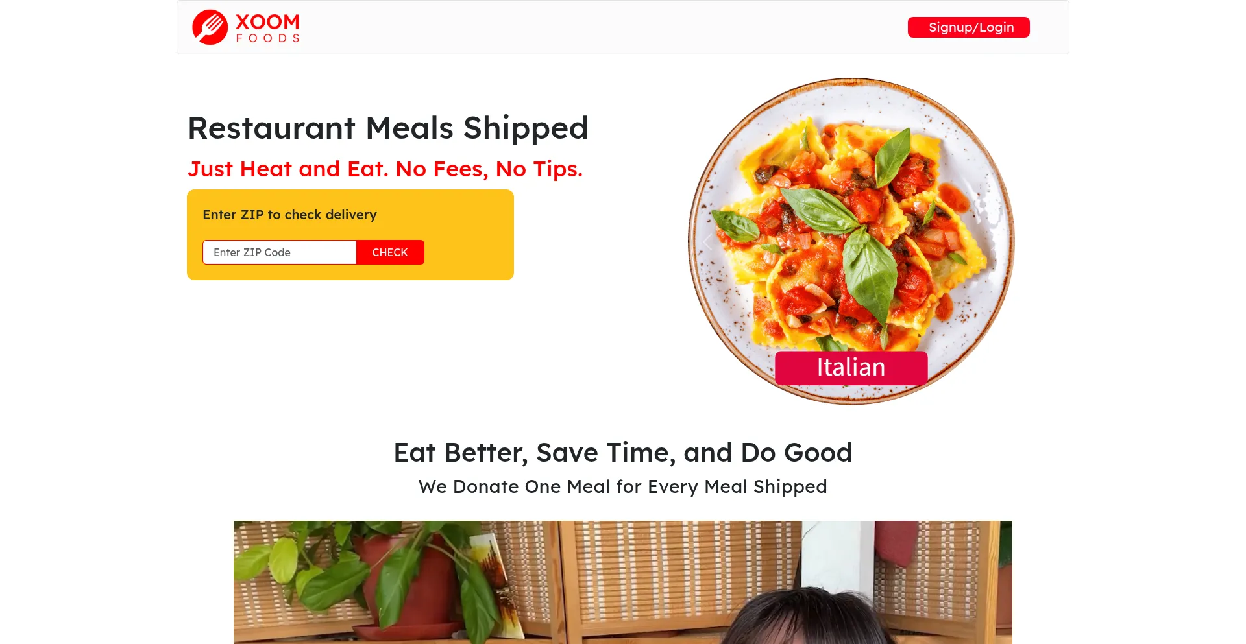Open the bottom photo with bamboo screen
Viewport: 1246px width, 644px height.
pos(622,582)
